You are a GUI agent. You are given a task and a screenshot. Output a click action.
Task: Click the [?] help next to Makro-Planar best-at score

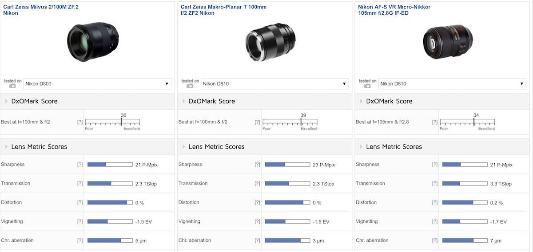click(257, 122)
